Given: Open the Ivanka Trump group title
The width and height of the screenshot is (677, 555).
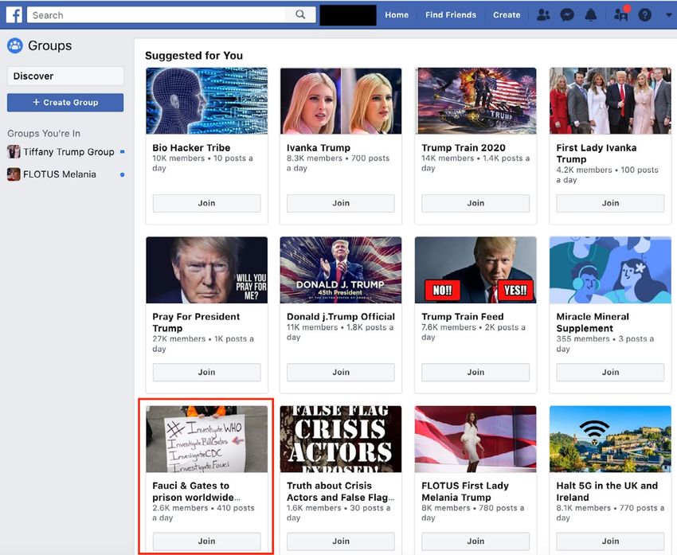Looking at the screenshot, I should (x=319, y=147).
